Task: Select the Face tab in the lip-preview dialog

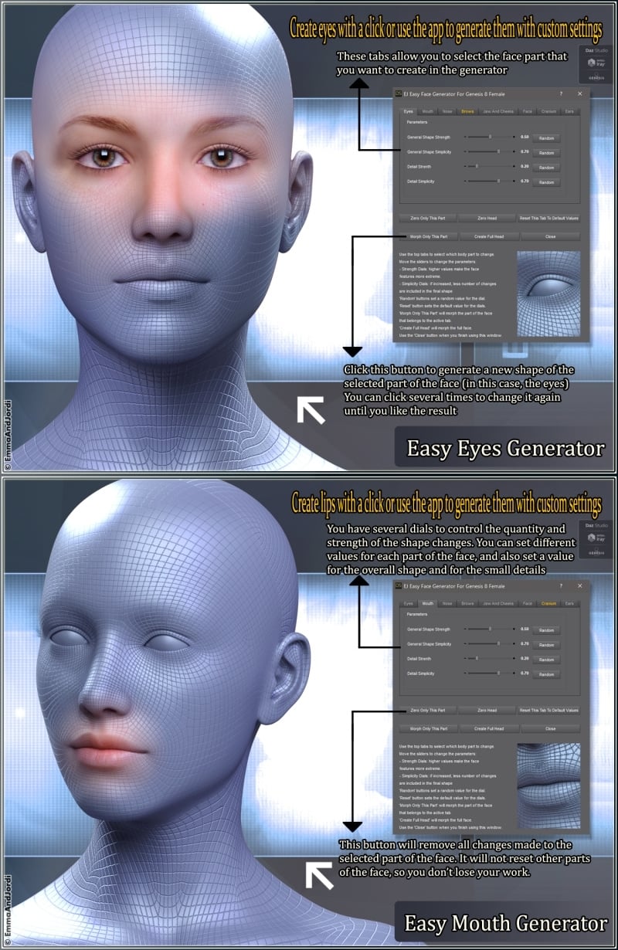Action: (528, 603)
